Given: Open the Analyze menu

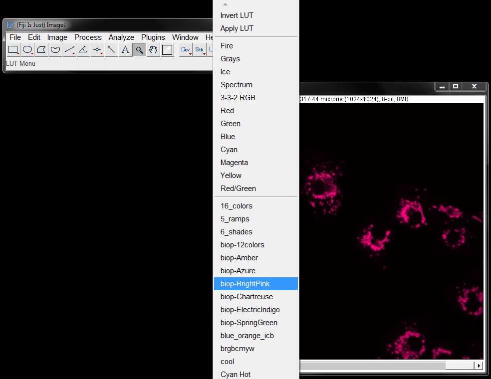Looking at the screenshot, I should (x=121, y=37).
